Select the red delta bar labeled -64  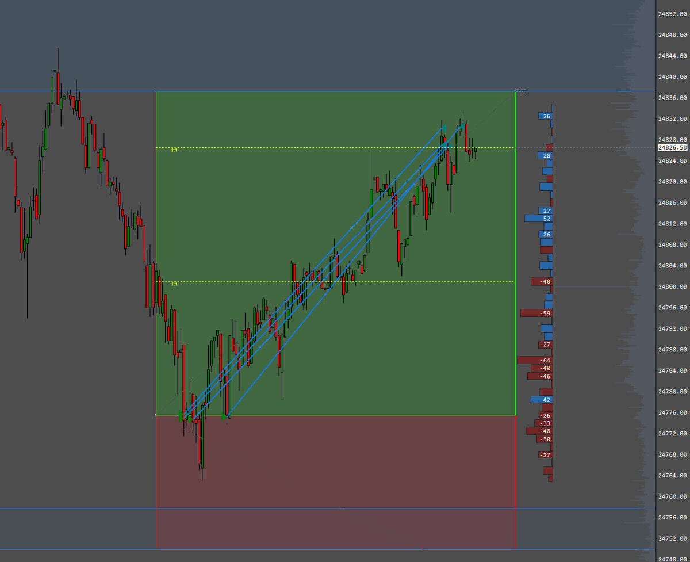coord(535,360)
